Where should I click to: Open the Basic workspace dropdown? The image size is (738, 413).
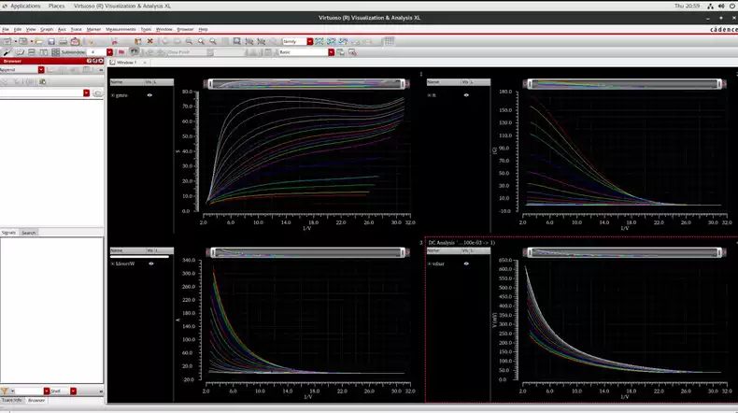pyautogui.click(x=331, y=52)
